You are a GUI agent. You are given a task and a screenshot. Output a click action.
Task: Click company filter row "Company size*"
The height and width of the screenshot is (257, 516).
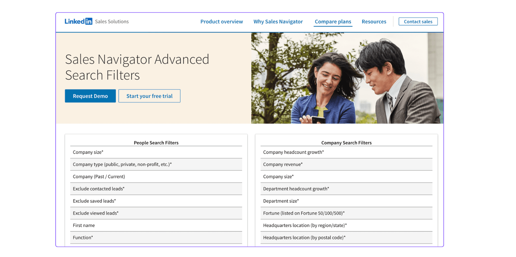[x=346, y=177]
